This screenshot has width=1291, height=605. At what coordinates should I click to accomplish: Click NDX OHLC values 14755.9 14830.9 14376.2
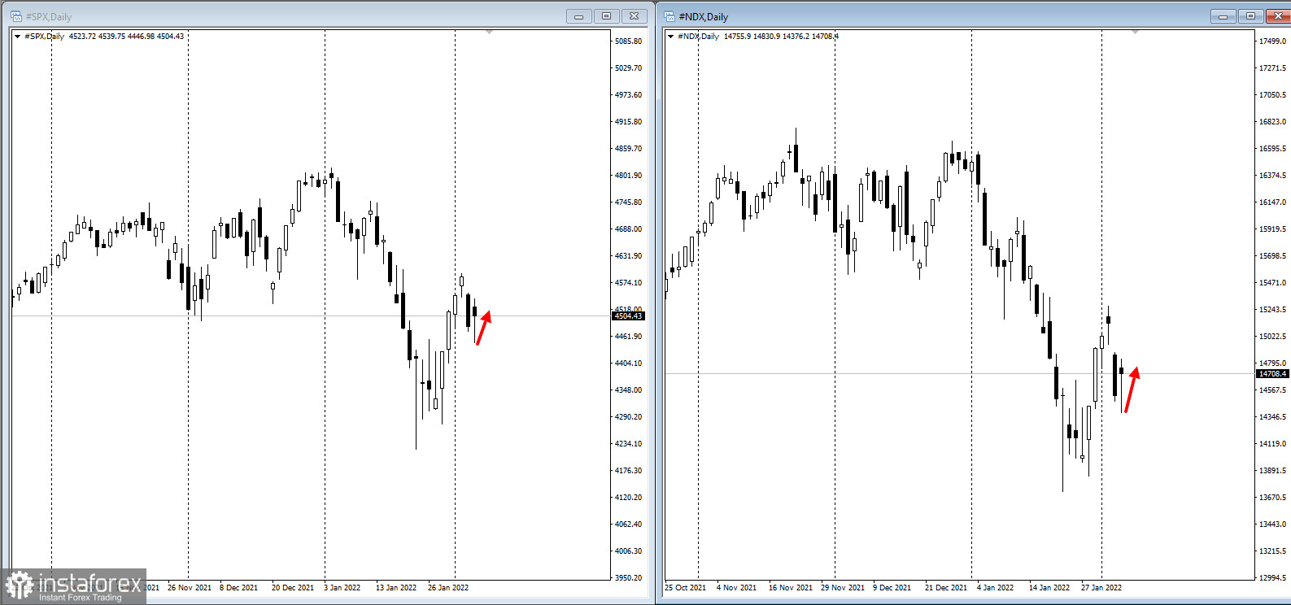[766, 36]
